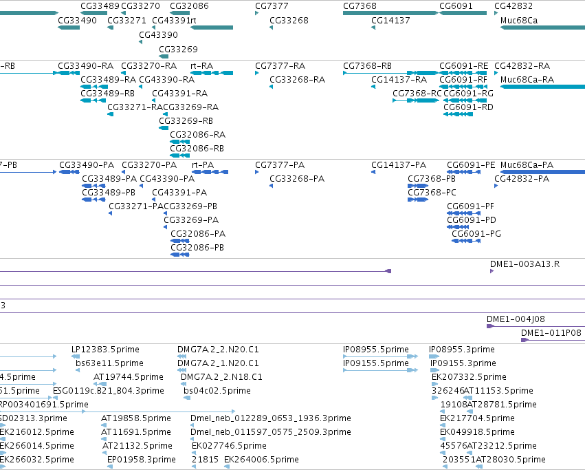Click the bs04c02.5prime EST label
The height and width of the screenshot is (470, 585).
click(217, 390)
